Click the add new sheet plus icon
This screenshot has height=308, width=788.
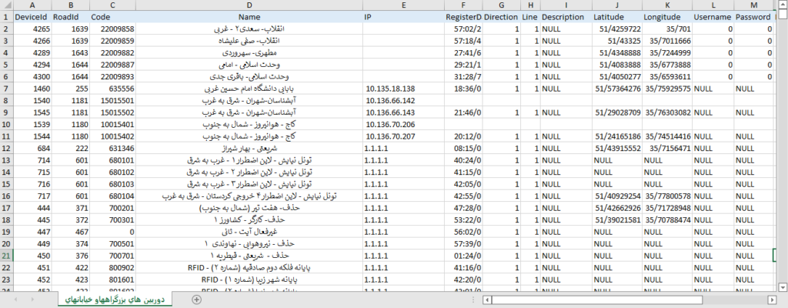click(x=197, y=300)
